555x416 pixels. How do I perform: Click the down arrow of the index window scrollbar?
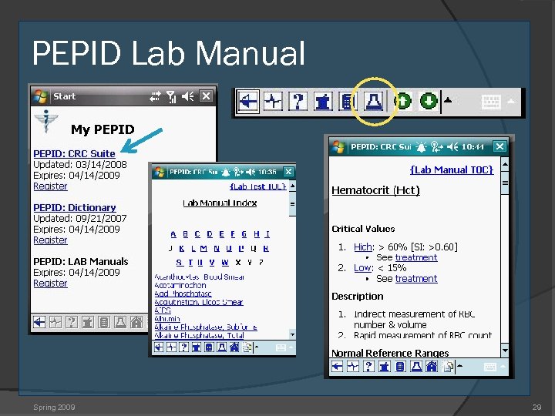[x=292, y=334]
